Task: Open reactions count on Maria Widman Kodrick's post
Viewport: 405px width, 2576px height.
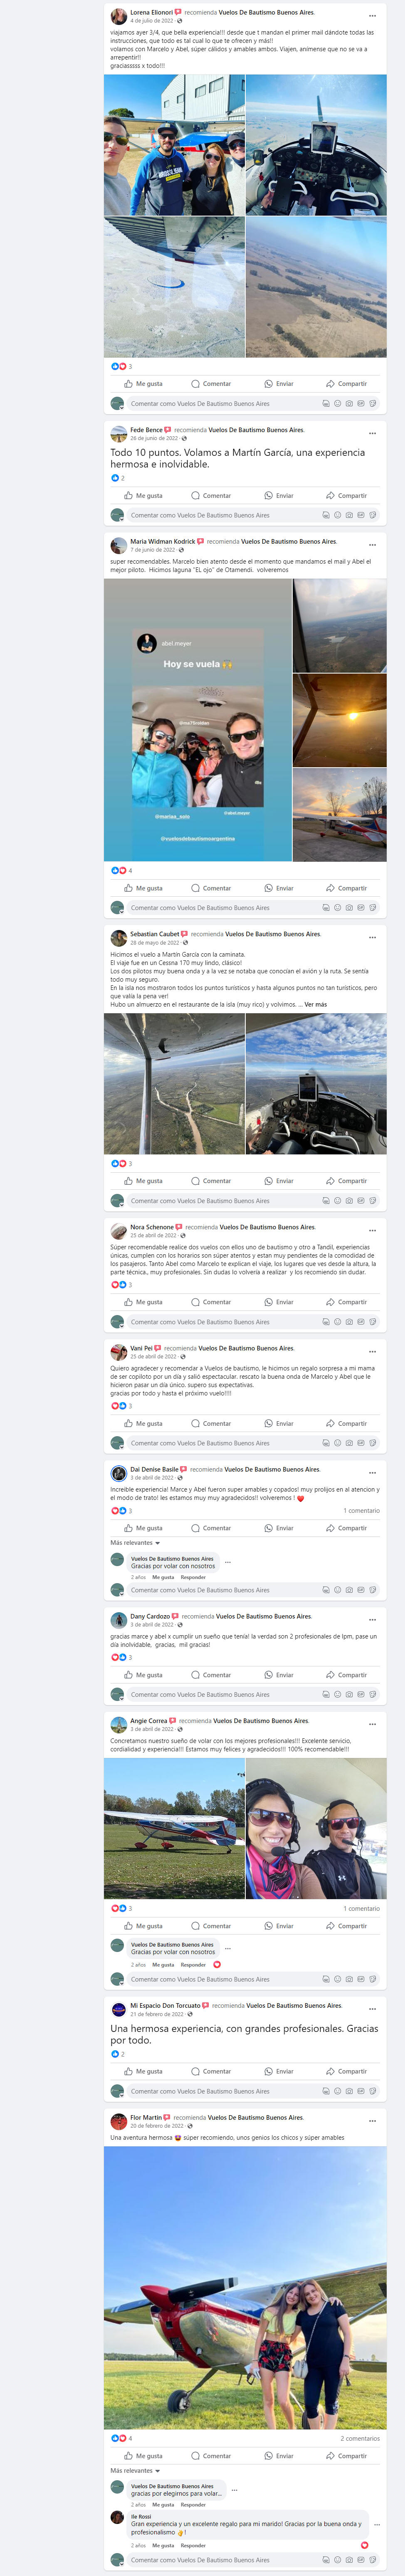Action: (121, 870)
